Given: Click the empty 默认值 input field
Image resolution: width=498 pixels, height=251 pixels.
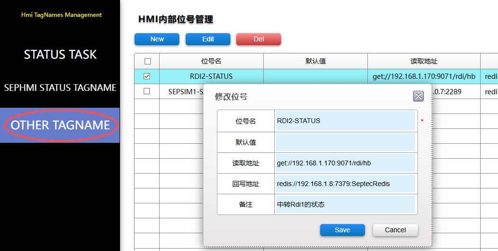Looking at the screenshot, I should (x=345, y=142).
